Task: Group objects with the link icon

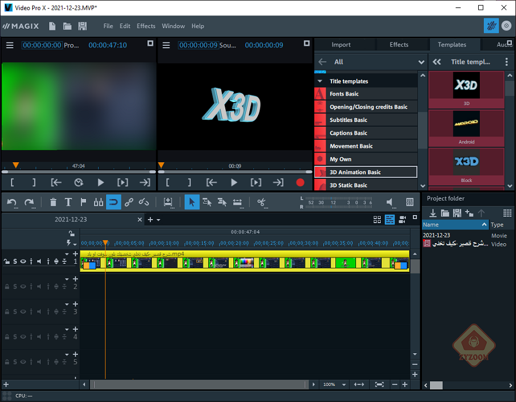Action: (128, 202)
